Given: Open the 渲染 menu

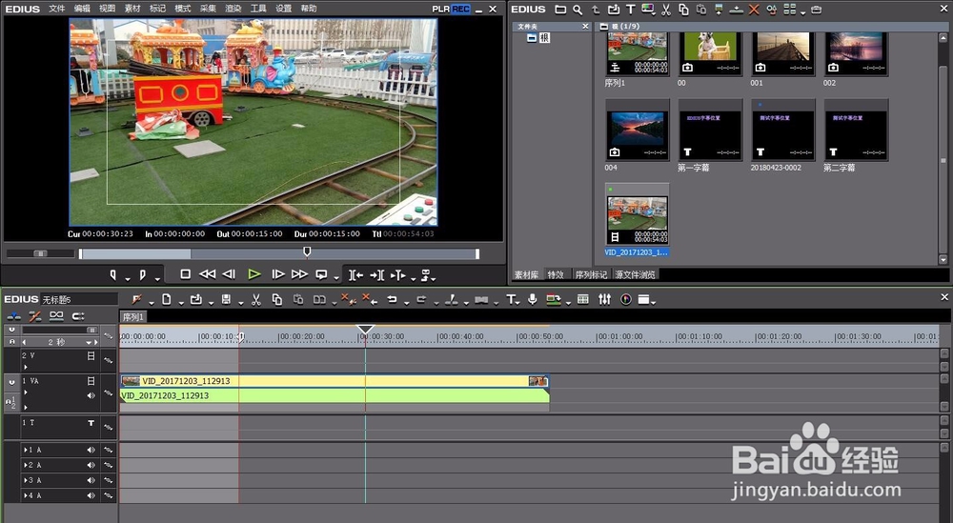Looking at the screenshot, I should coord(233,9).
